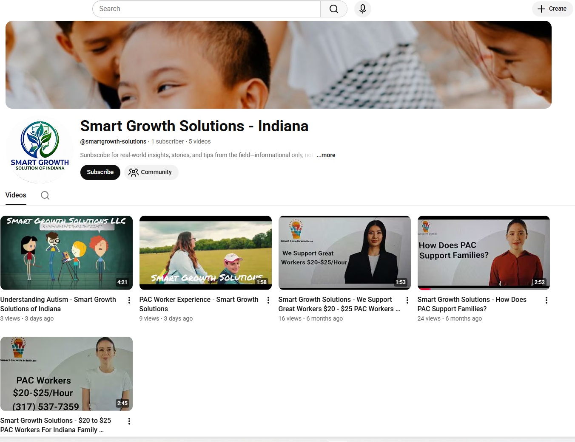Click '9 views · 3 days ago' metadata
575x442 pixels.
(166, 318)
